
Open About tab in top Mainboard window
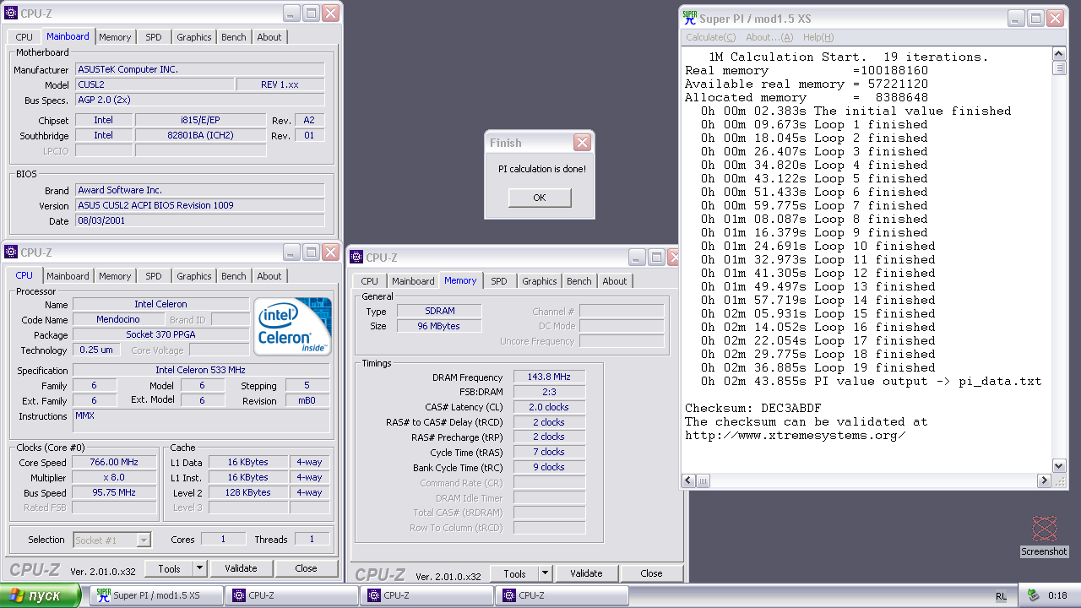(269, 37)
